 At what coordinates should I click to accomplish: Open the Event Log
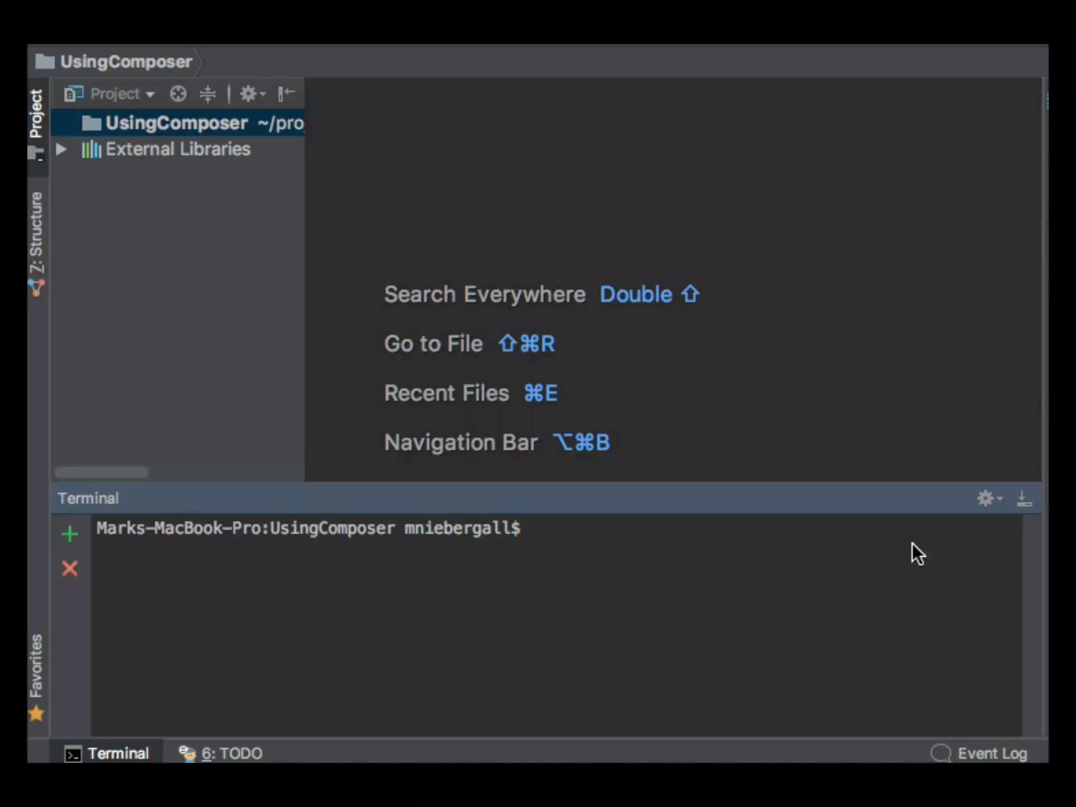pos(979,753)
